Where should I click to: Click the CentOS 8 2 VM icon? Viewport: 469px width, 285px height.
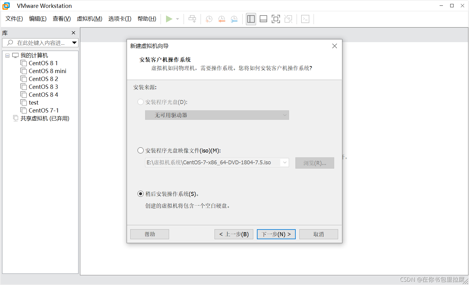click(24, 79)
